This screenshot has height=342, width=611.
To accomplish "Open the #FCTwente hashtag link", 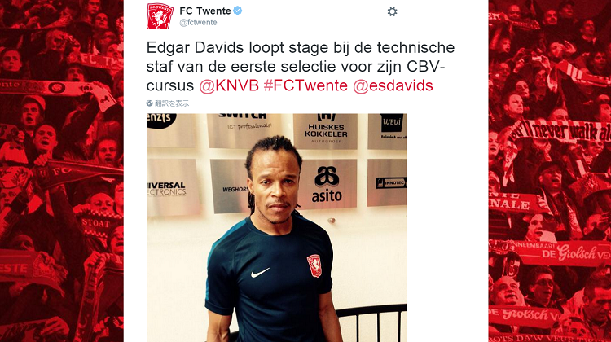I will click(x=305, y=85).
